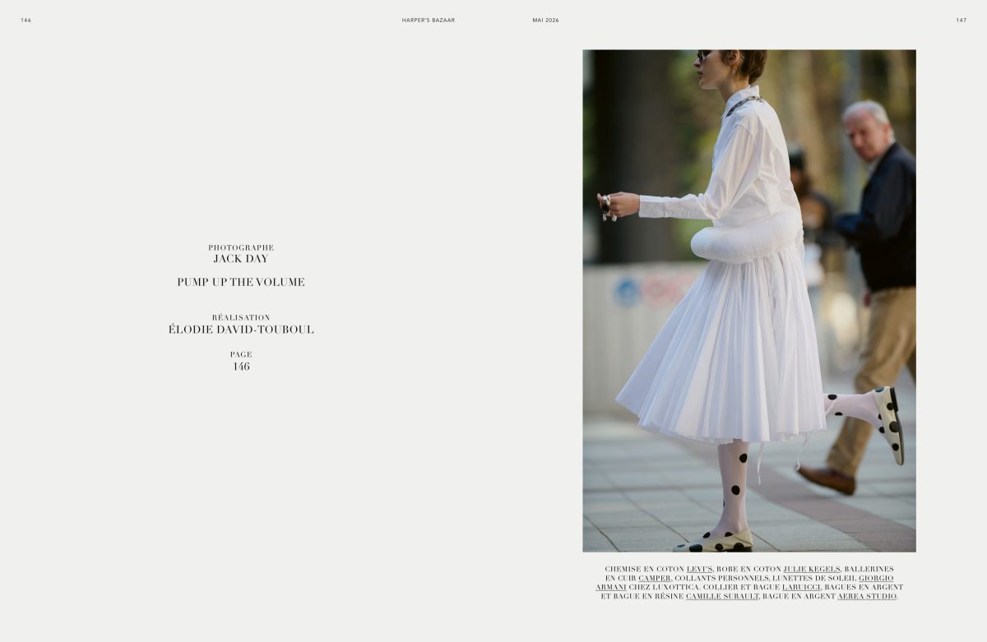Visit the Aerea Studio link
This screenshot has width=987, height=642.
[x=867, y=596]
